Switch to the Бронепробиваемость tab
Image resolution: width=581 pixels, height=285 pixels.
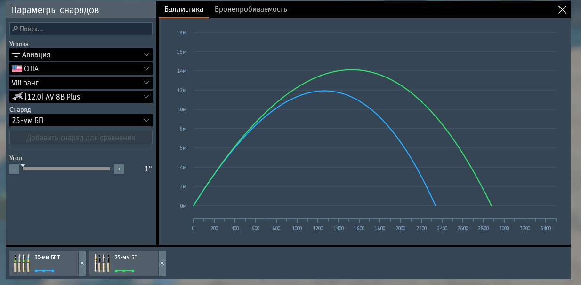[x=250, y=9]
